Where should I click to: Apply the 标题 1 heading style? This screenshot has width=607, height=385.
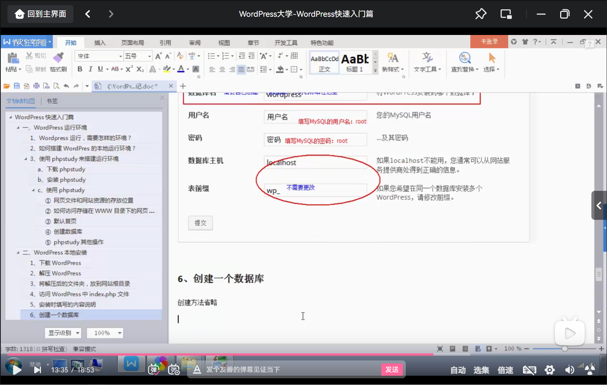coord(355,62)
